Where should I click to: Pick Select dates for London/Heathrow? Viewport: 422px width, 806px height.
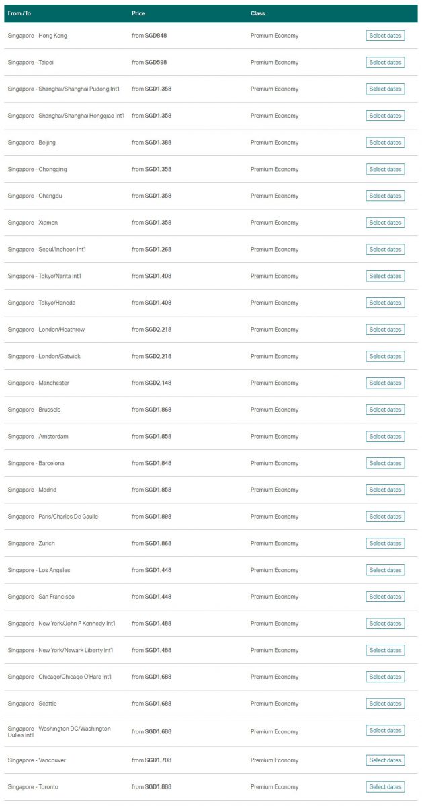385,330
